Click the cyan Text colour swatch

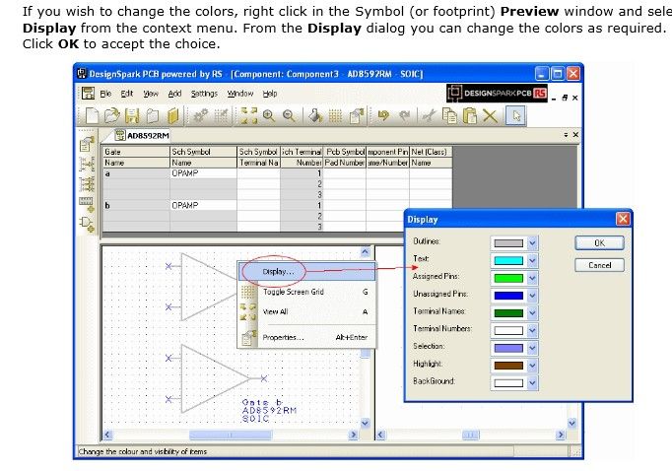508,260
